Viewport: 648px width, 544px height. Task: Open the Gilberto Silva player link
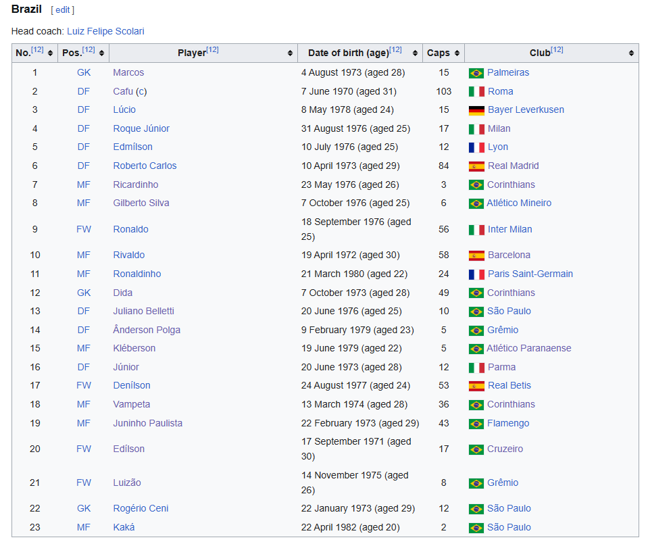[x=141, y=203]
